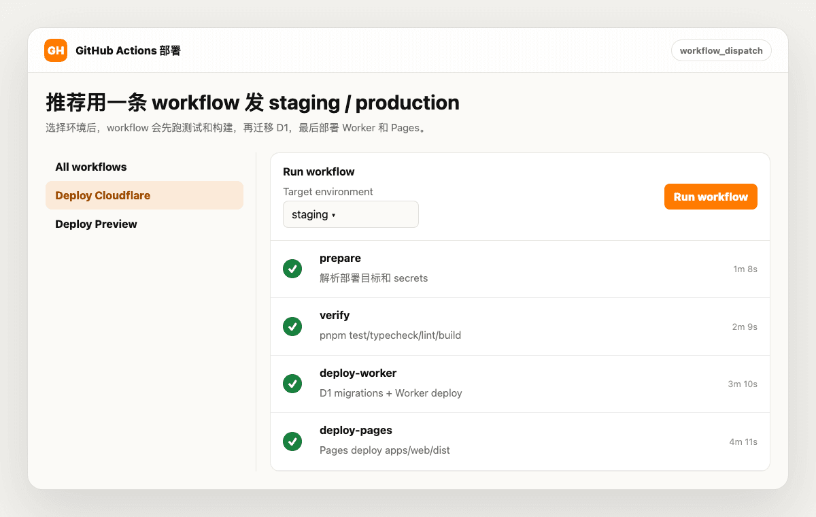Click the 4m 11s duration

tap(743, 441)
